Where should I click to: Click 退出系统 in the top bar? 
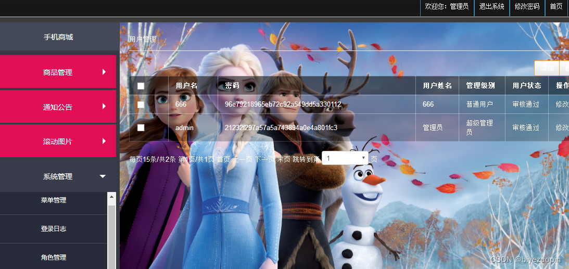492,7
